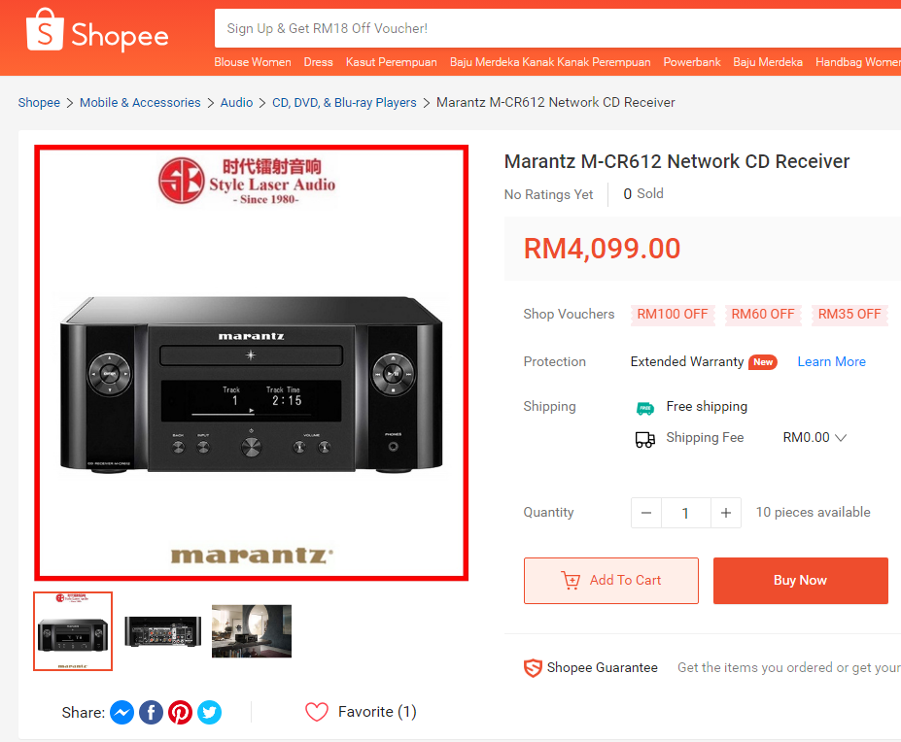
Task: Select the Blouse Women suggested search
Action: [253, 62]
